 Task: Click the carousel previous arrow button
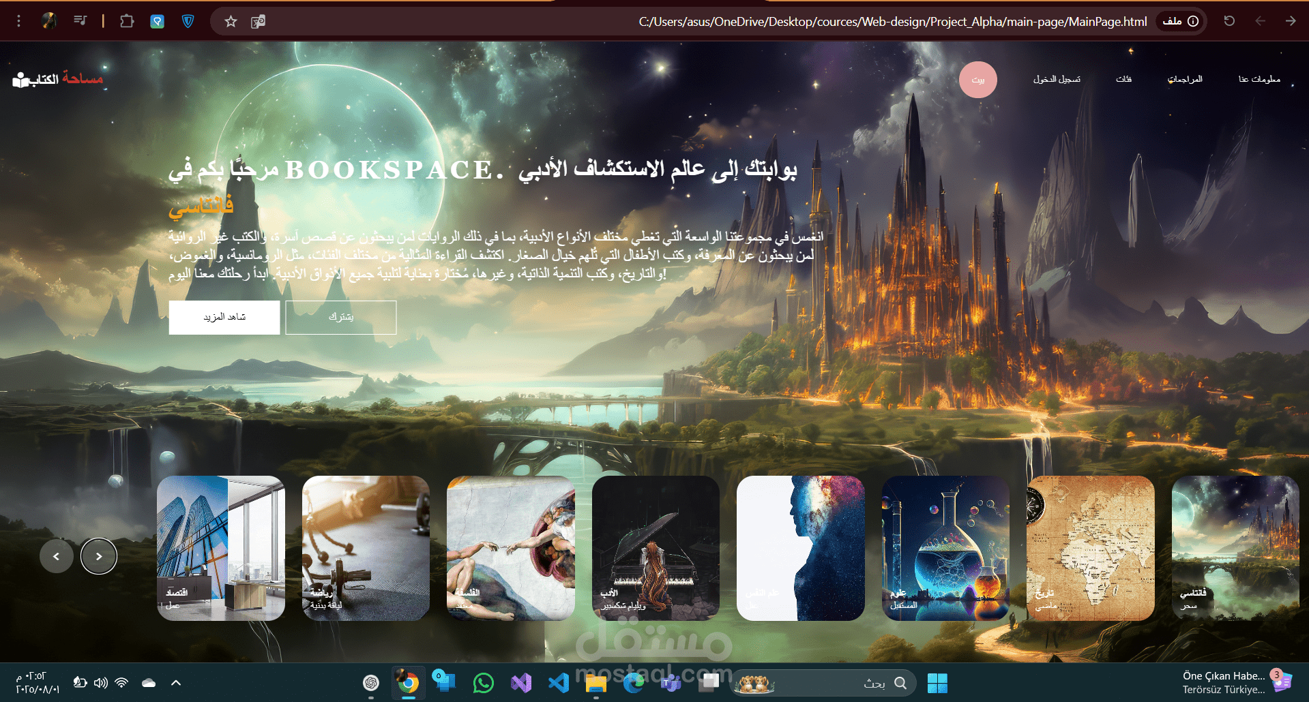(x=57, y=556)
